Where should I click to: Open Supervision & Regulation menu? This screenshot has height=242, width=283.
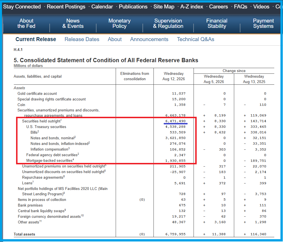click(x=168, y=23)
